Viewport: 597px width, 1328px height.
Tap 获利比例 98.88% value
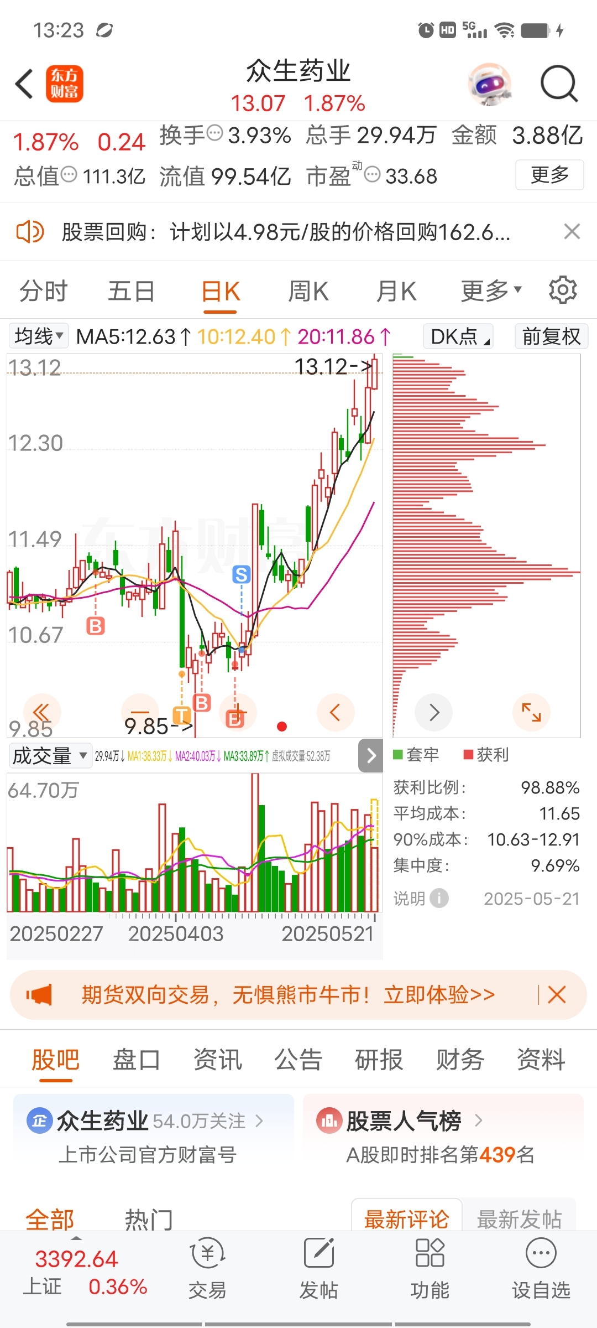coord(550,787)
